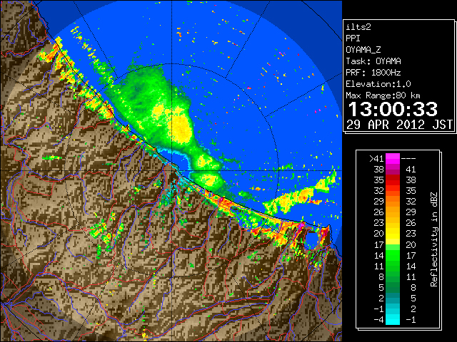Click the cyan swatch at bottom of legend

point(393,319)
